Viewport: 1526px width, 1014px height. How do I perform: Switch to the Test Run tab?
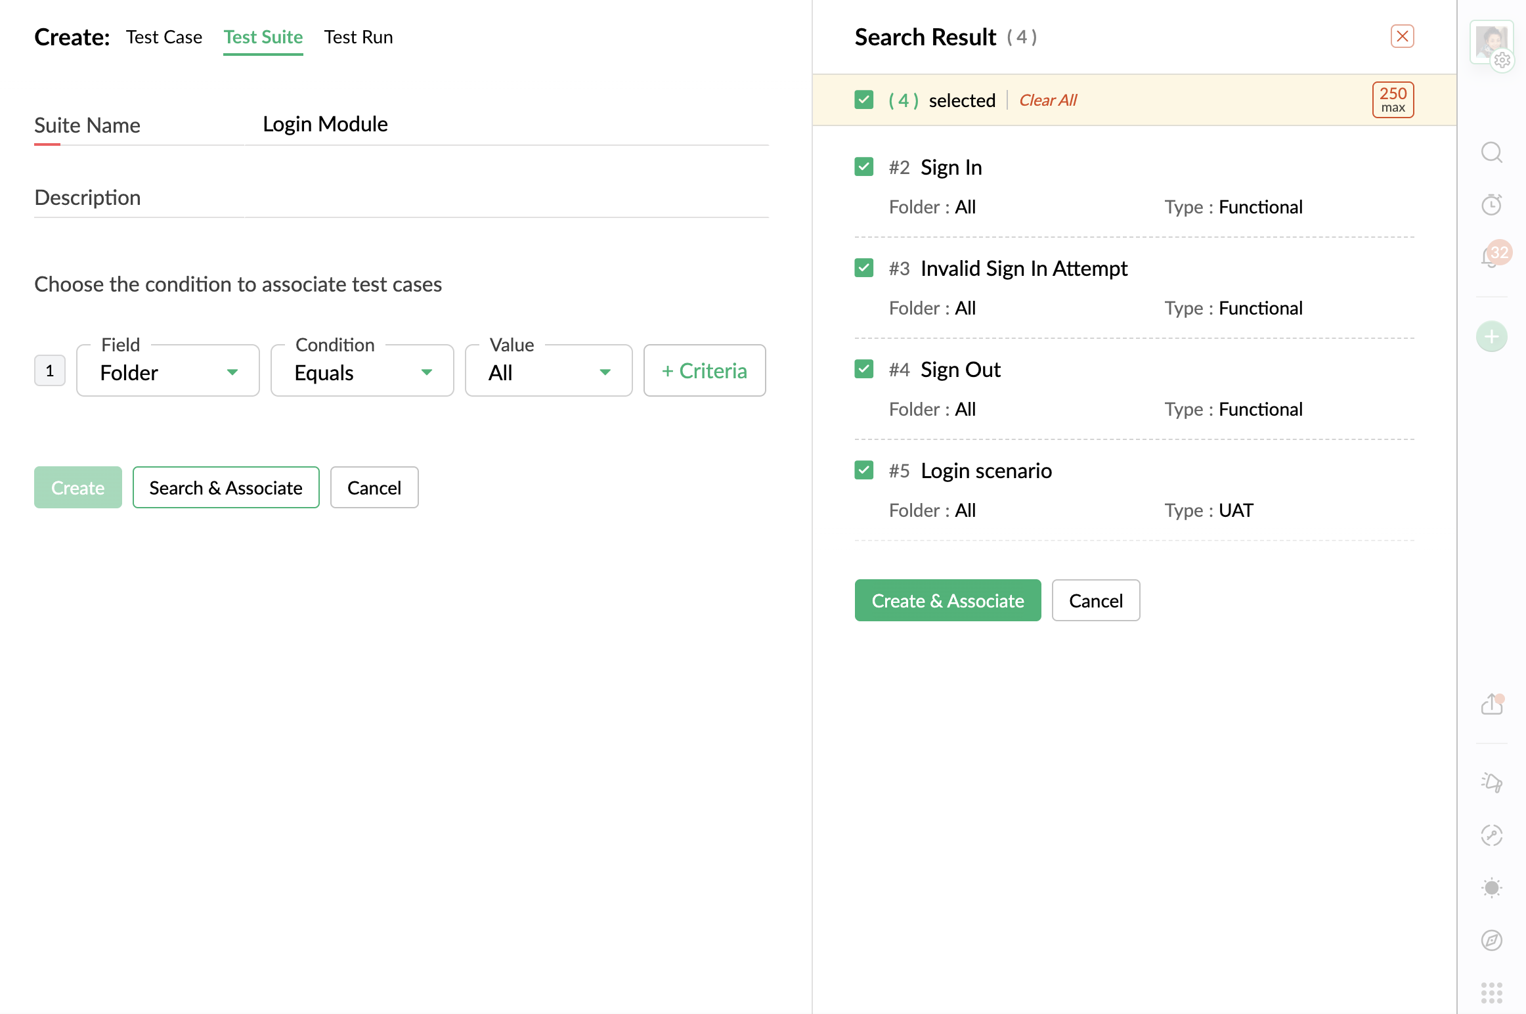[x=359, y=37]
